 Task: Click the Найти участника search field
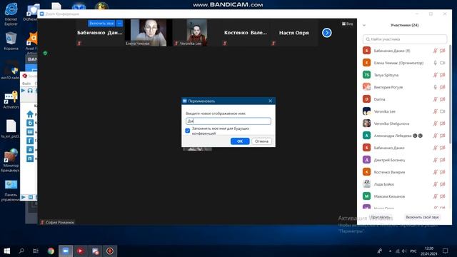point(405,39)
